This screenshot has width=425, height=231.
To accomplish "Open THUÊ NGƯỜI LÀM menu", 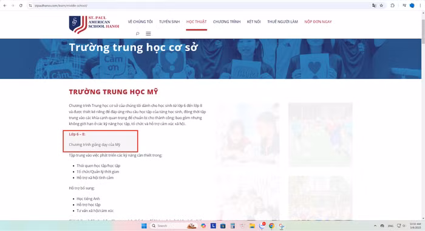I will click(x=282, y=22).
